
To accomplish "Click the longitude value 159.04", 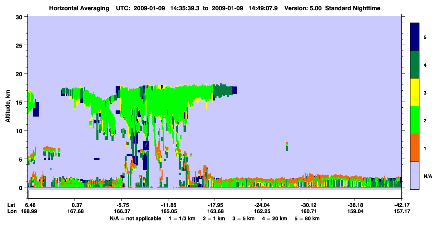I will 355,211.
